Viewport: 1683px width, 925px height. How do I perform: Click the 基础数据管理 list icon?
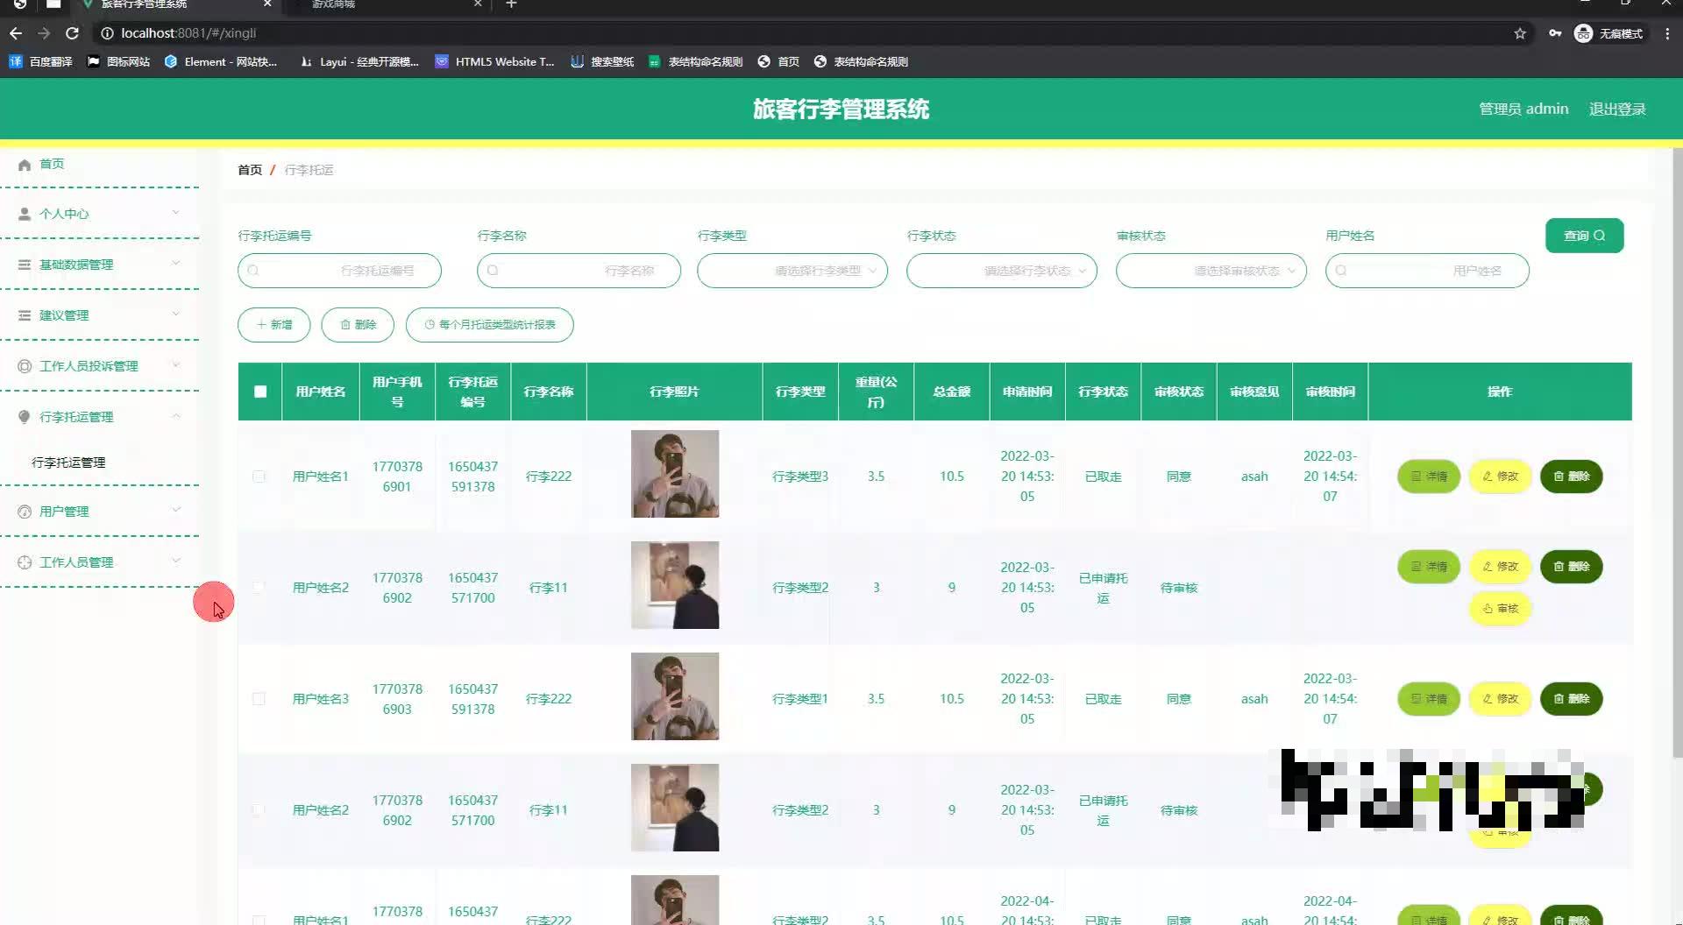pyautogui.click(x=24, y=264)
